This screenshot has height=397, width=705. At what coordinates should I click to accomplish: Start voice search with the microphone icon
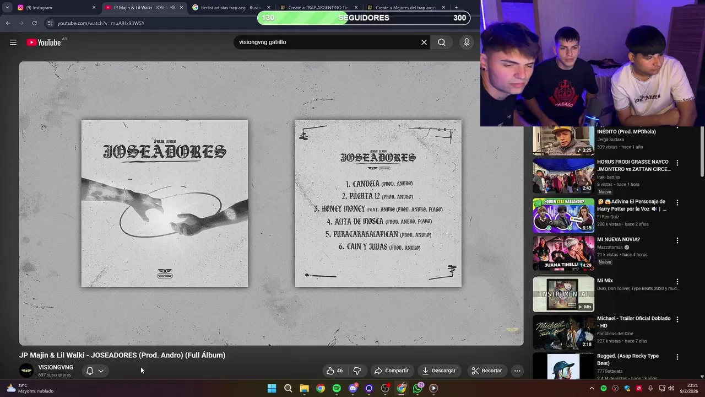coord(467,42)
